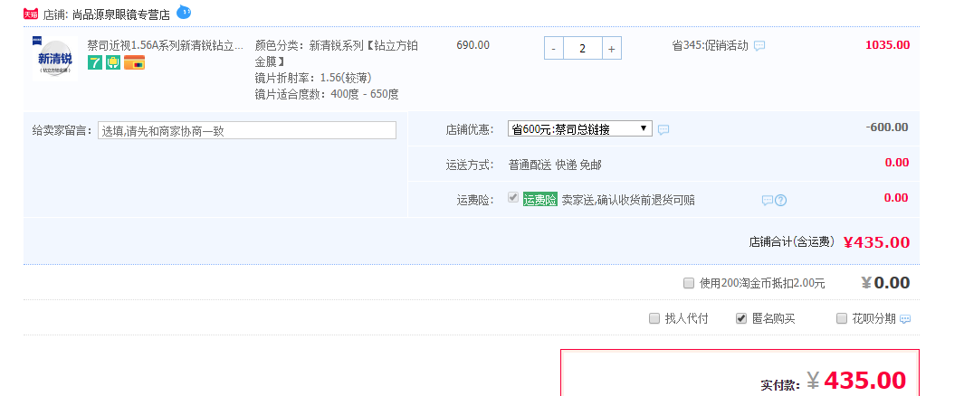Click the 普通配送 快递 免邮 shipping text
The image size is (964, 396).
(x=555, y=165)
